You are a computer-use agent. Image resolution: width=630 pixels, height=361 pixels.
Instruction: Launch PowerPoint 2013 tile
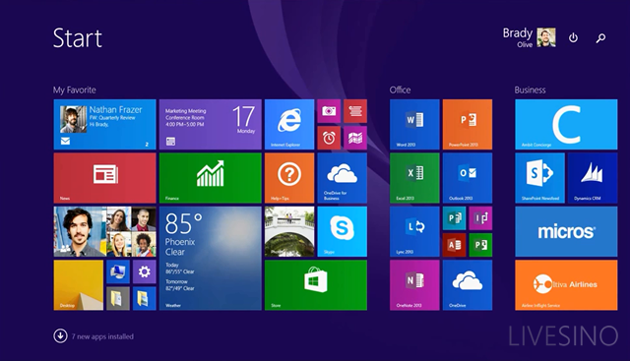coord(468,125)
